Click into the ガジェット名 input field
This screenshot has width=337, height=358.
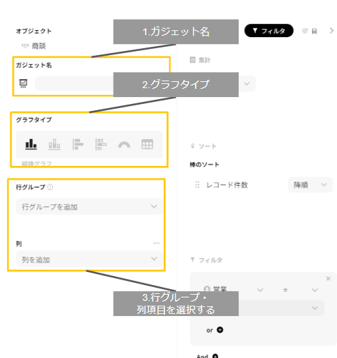[x=74, y=83]
